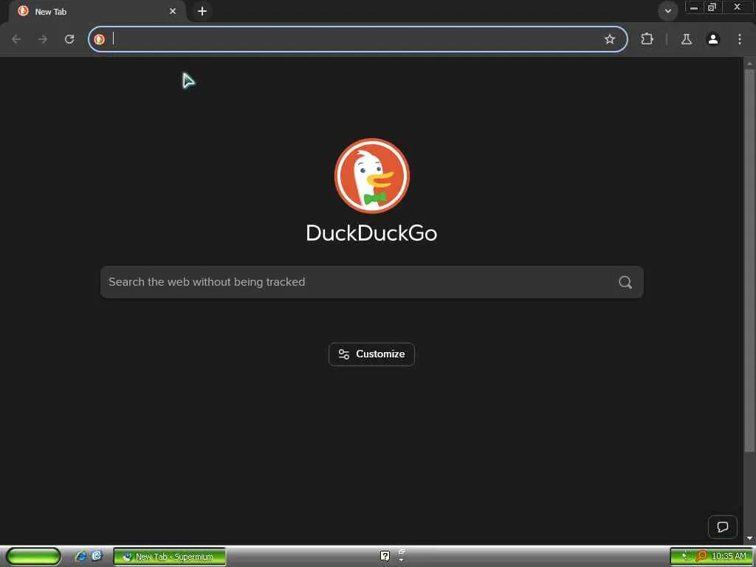Image resolution: width=756 pixels, height=567 pixels.
Task: Minimize the browser window
Action: (694, 7)
